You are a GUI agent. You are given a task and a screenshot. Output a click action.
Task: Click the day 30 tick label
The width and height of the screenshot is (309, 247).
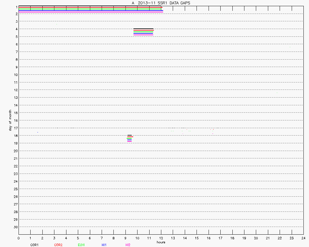click(15, 227)
